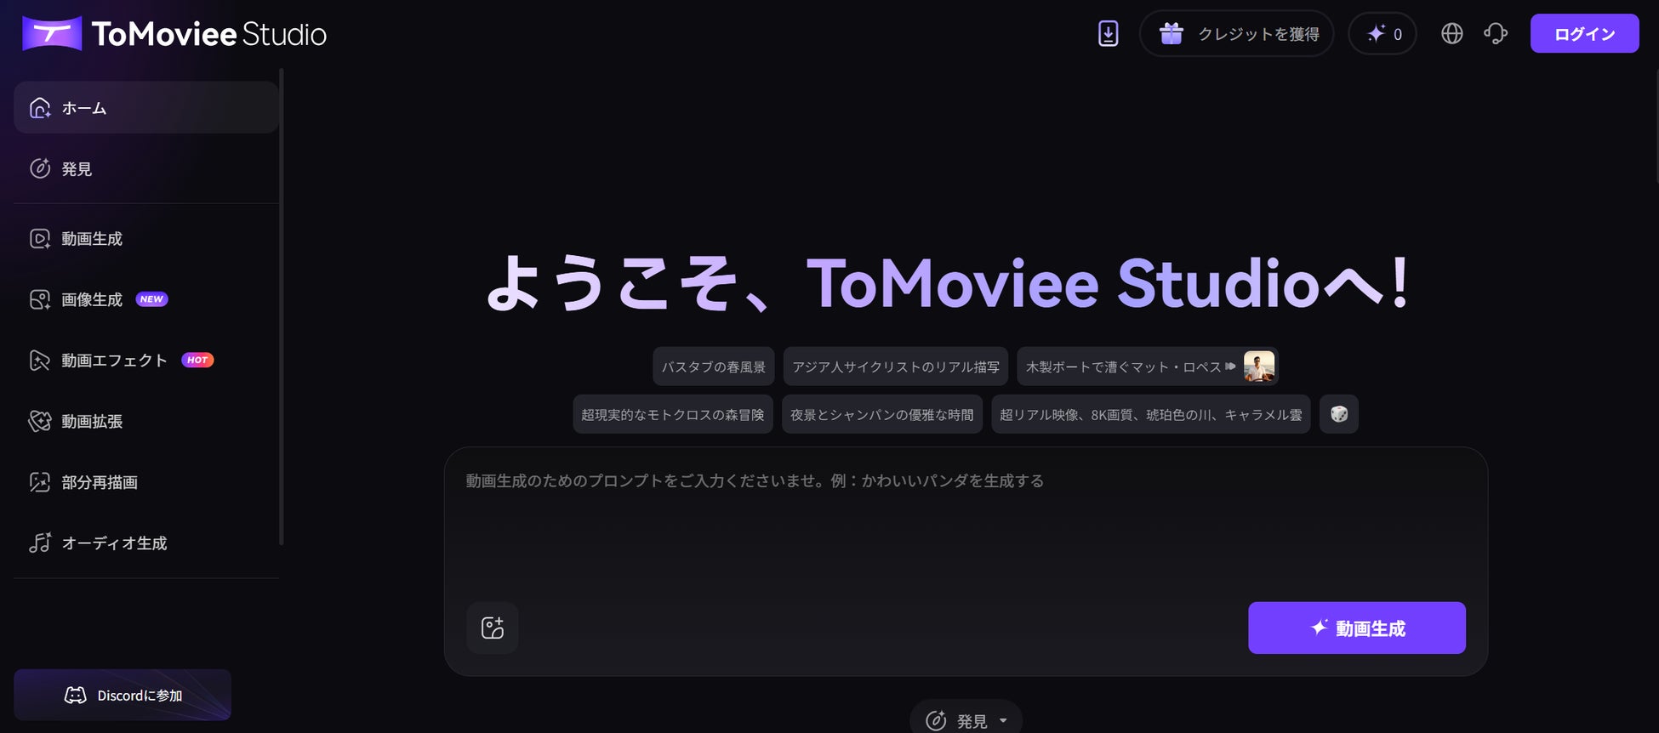Click the HOT badge beside 動画エフェクト
Image resolution: width=1659 pixels, height=733 pixels.
pos(197,361)
